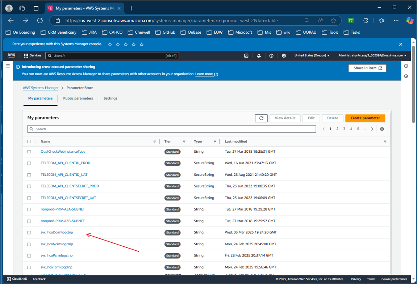This screenshot has width=417, height=284.
Task: Open Edge Copilot icon
Action: [x=410, y=21]
